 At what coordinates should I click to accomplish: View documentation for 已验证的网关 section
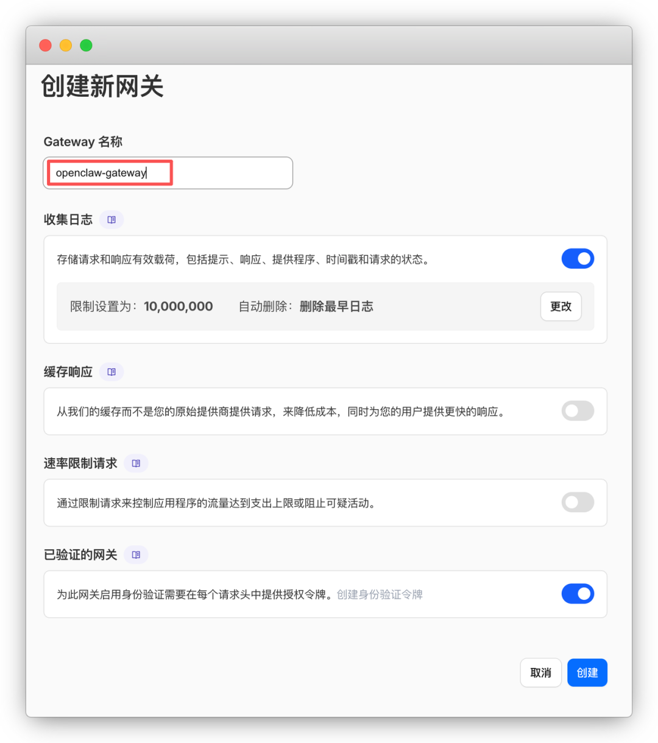(x=135, y=555)
